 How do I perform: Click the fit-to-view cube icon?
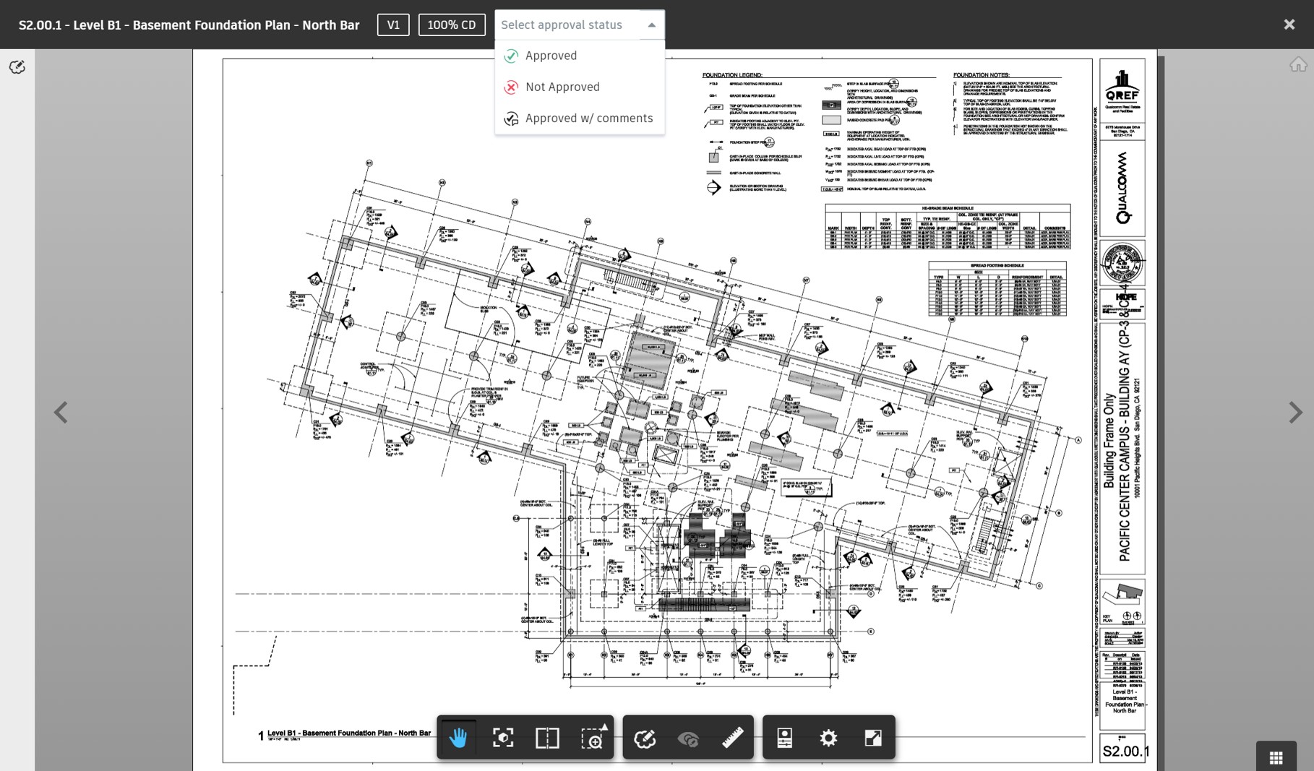tap(503, 738)
